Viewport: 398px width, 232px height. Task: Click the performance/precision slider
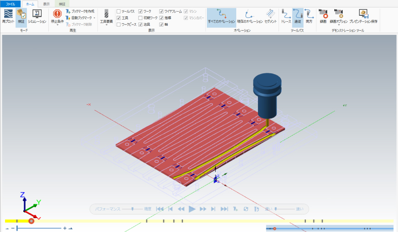pyautogui.click(x=133, y=209)
